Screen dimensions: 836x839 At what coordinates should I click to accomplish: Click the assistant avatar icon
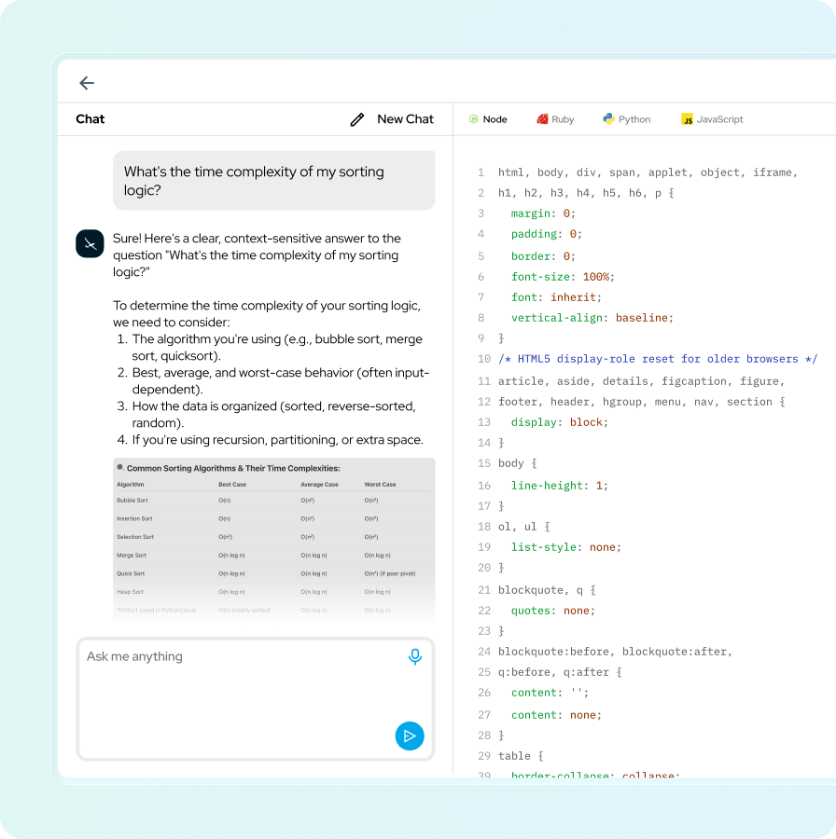click(89, 242)
